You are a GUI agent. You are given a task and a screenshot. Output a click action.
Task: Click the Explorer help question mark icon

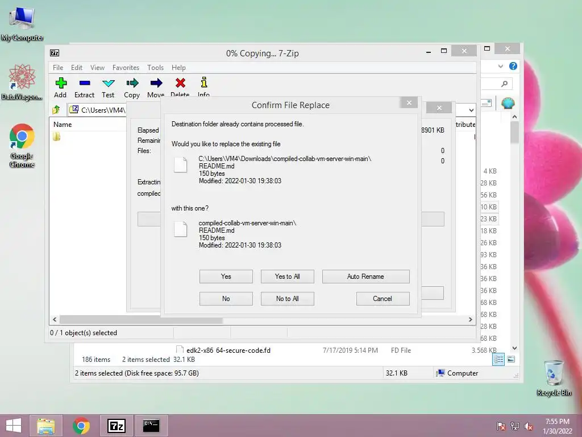(x=513, y=66)
